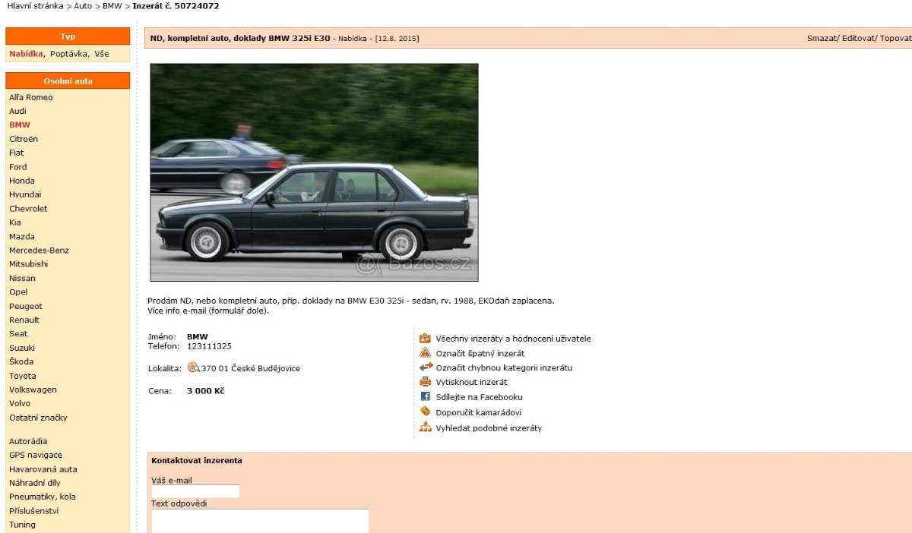The height and width of the screenshot is (533, 912).
Task: Open Náhradní díly category in sidebar
Action: click(34, 483)
